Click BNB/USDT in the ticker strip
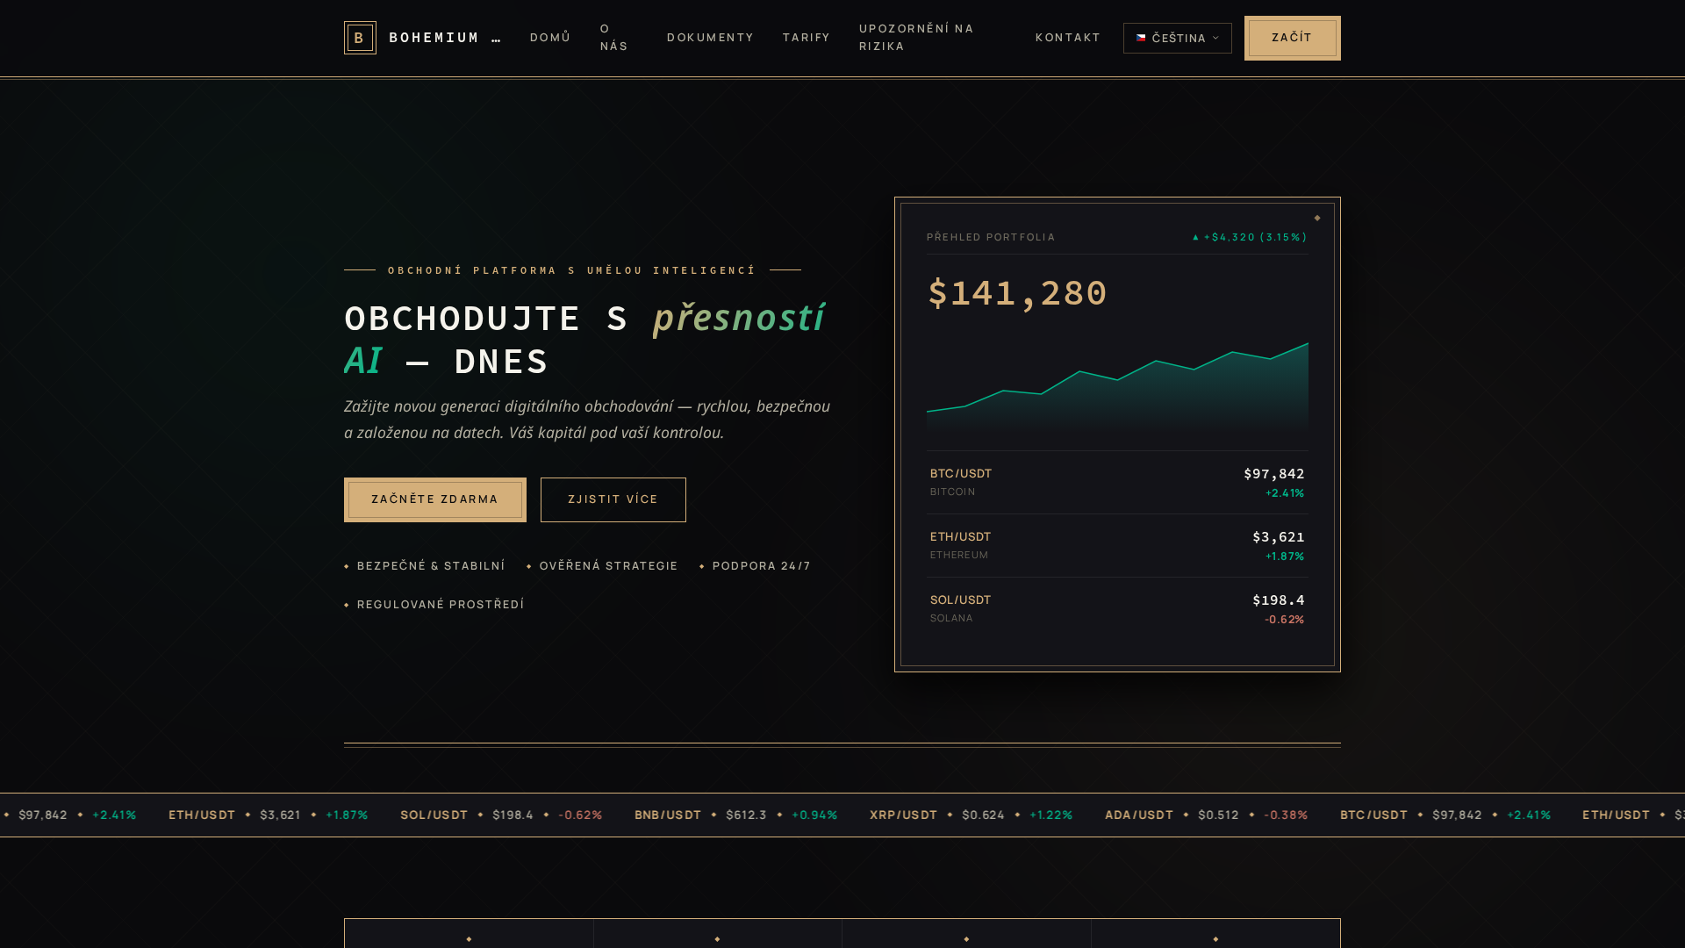1685x948 pixels. click(x=668, y=815)
